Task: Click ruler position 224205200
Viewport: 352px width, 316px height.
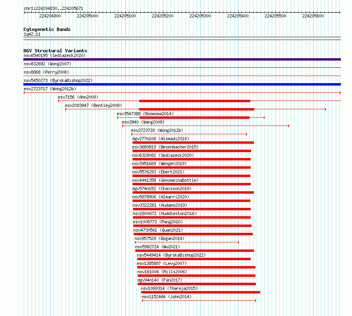Action: (x=163, y=16)
